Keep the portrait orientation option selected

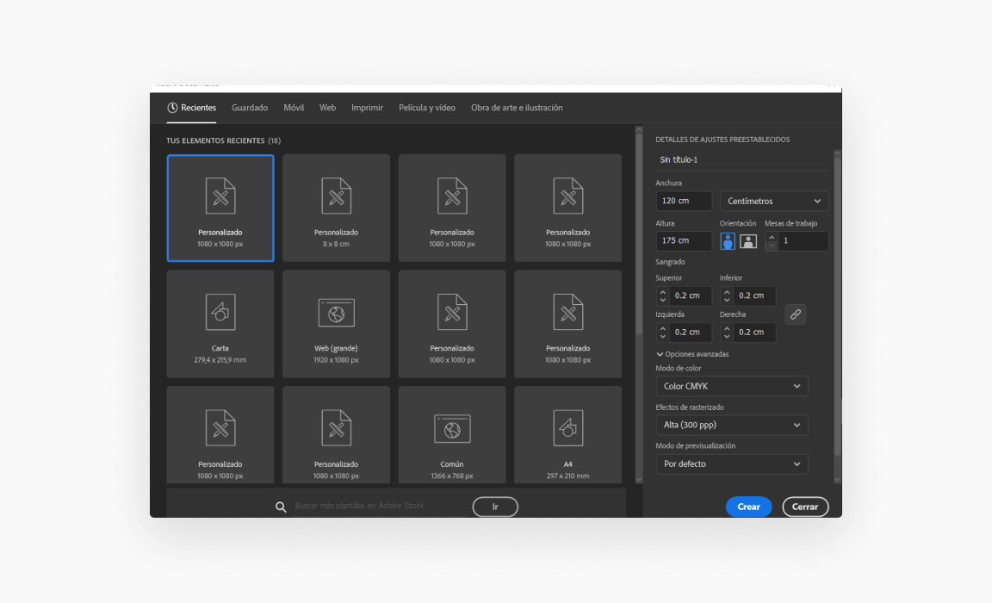[727, 241]
